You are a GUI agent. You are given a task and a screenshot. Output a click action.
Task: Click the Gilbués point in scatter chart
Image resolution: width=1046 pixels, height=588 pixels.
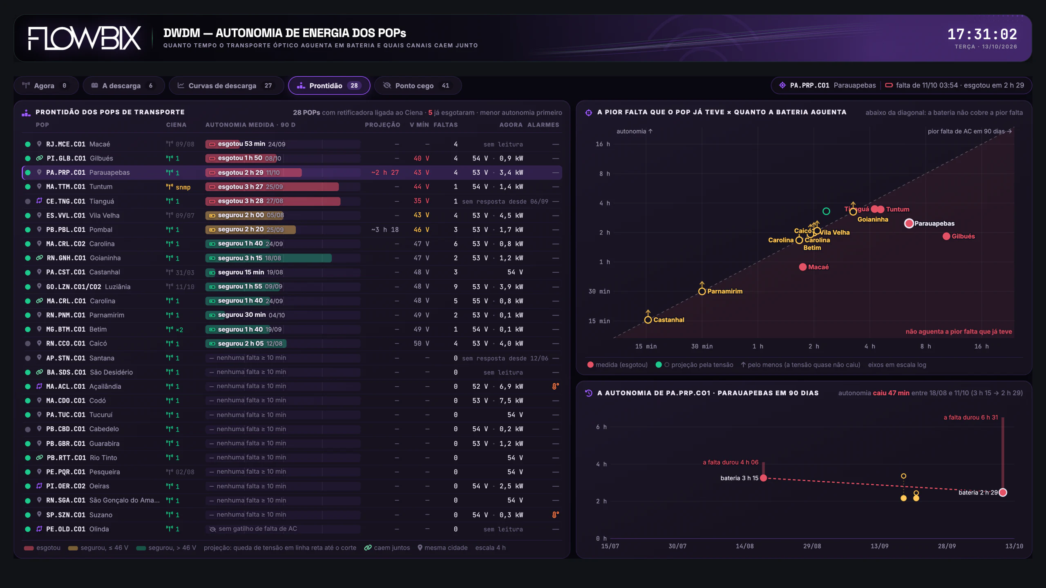pyautogui.click(x=946, y=236)
